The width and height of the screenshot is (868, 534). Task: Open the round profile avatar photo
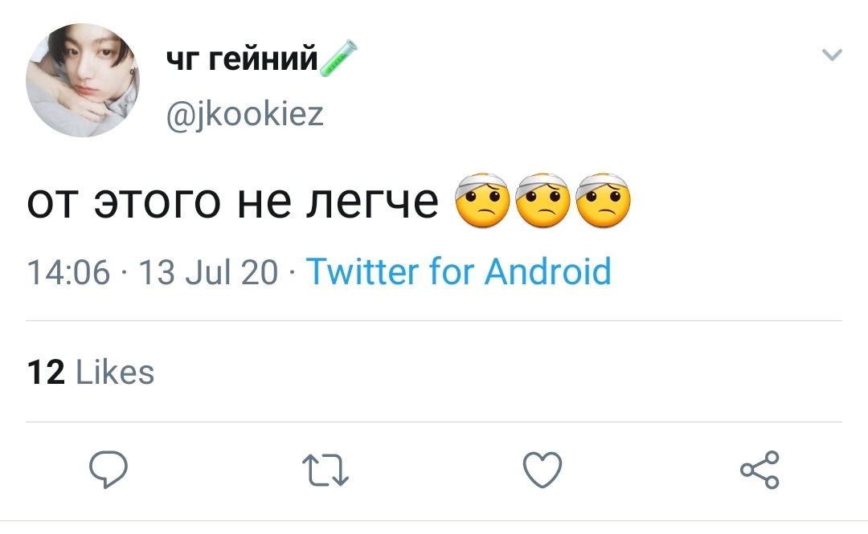pyautogui.click(x=83, y=80)
